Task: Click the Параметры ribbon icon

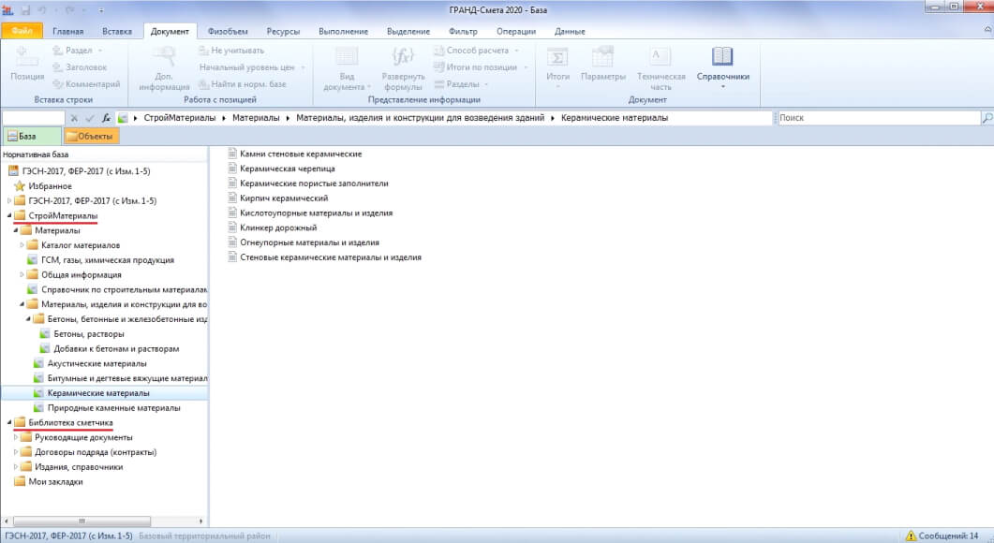Action: click(x=602, y=57)
